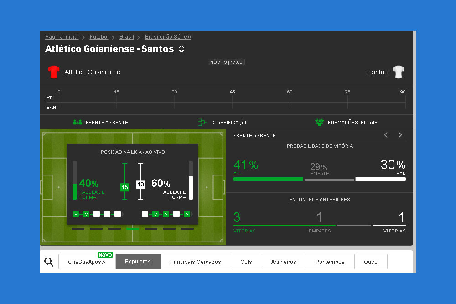Click the 40% Tabela de Forma value

click(89, 183)
